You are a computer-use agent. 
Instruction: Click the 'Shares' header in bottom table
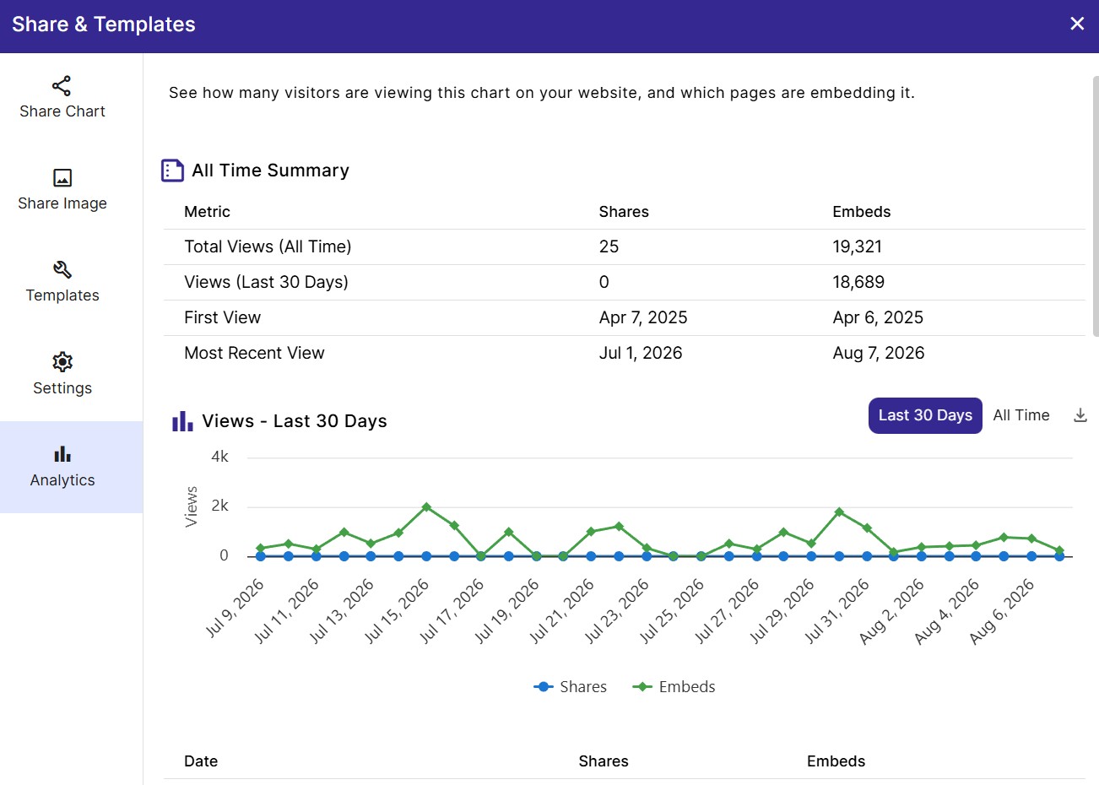click(604, 761)
